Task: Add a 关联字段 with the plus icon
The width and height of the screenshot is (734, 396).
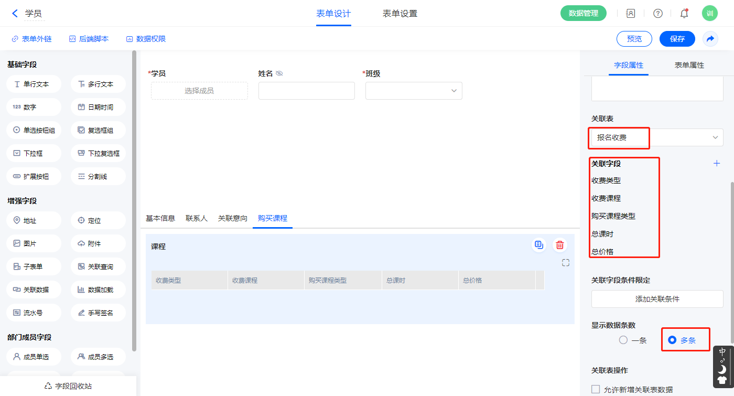Action: (x=717, y=164)
